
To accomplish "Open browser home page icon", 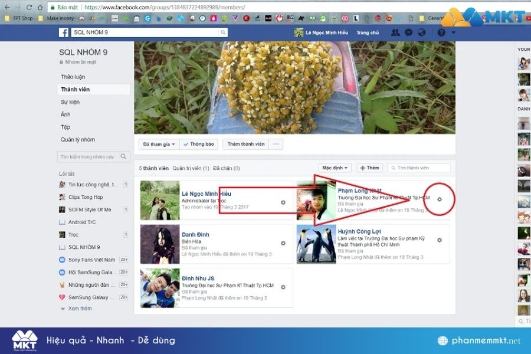I will click(40, 7).
